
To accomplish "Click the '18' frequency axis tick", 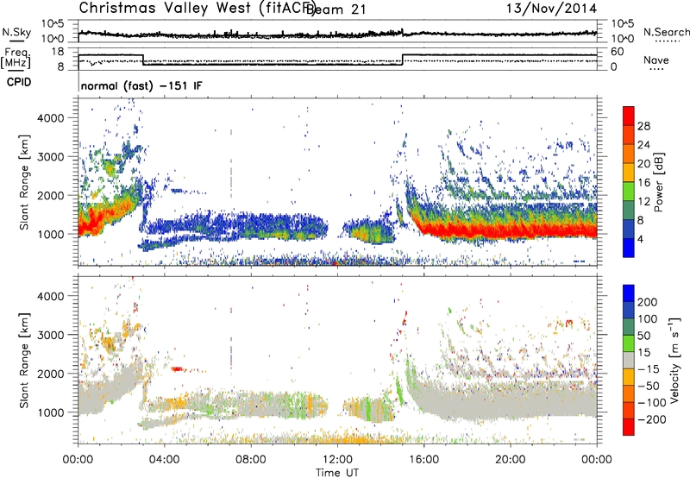I will (x=58, y=52).
